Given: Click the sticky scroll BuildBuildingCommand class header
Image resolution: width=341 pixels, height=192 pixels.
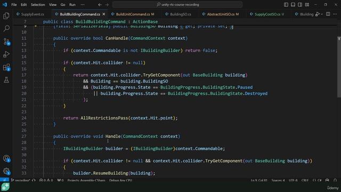Looking at the screenshot, I should coord(100,21).
